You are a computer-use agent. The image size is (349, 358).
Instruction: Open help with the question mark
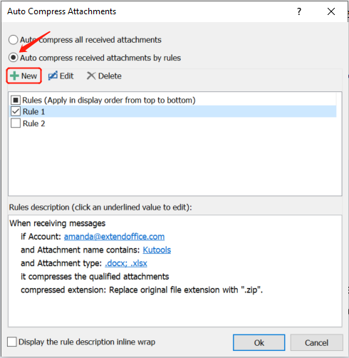click(x=299, y=11)
